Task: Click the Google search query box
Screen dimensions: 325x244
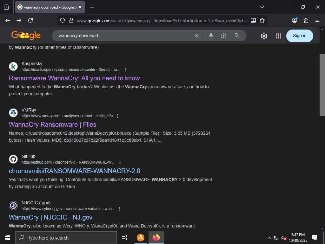Action: 124,36
